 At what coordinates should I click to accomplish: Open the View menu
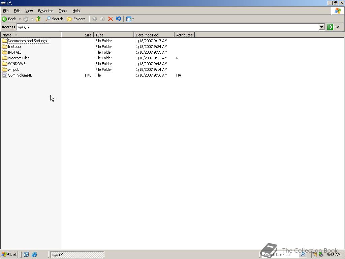[29, 11]
